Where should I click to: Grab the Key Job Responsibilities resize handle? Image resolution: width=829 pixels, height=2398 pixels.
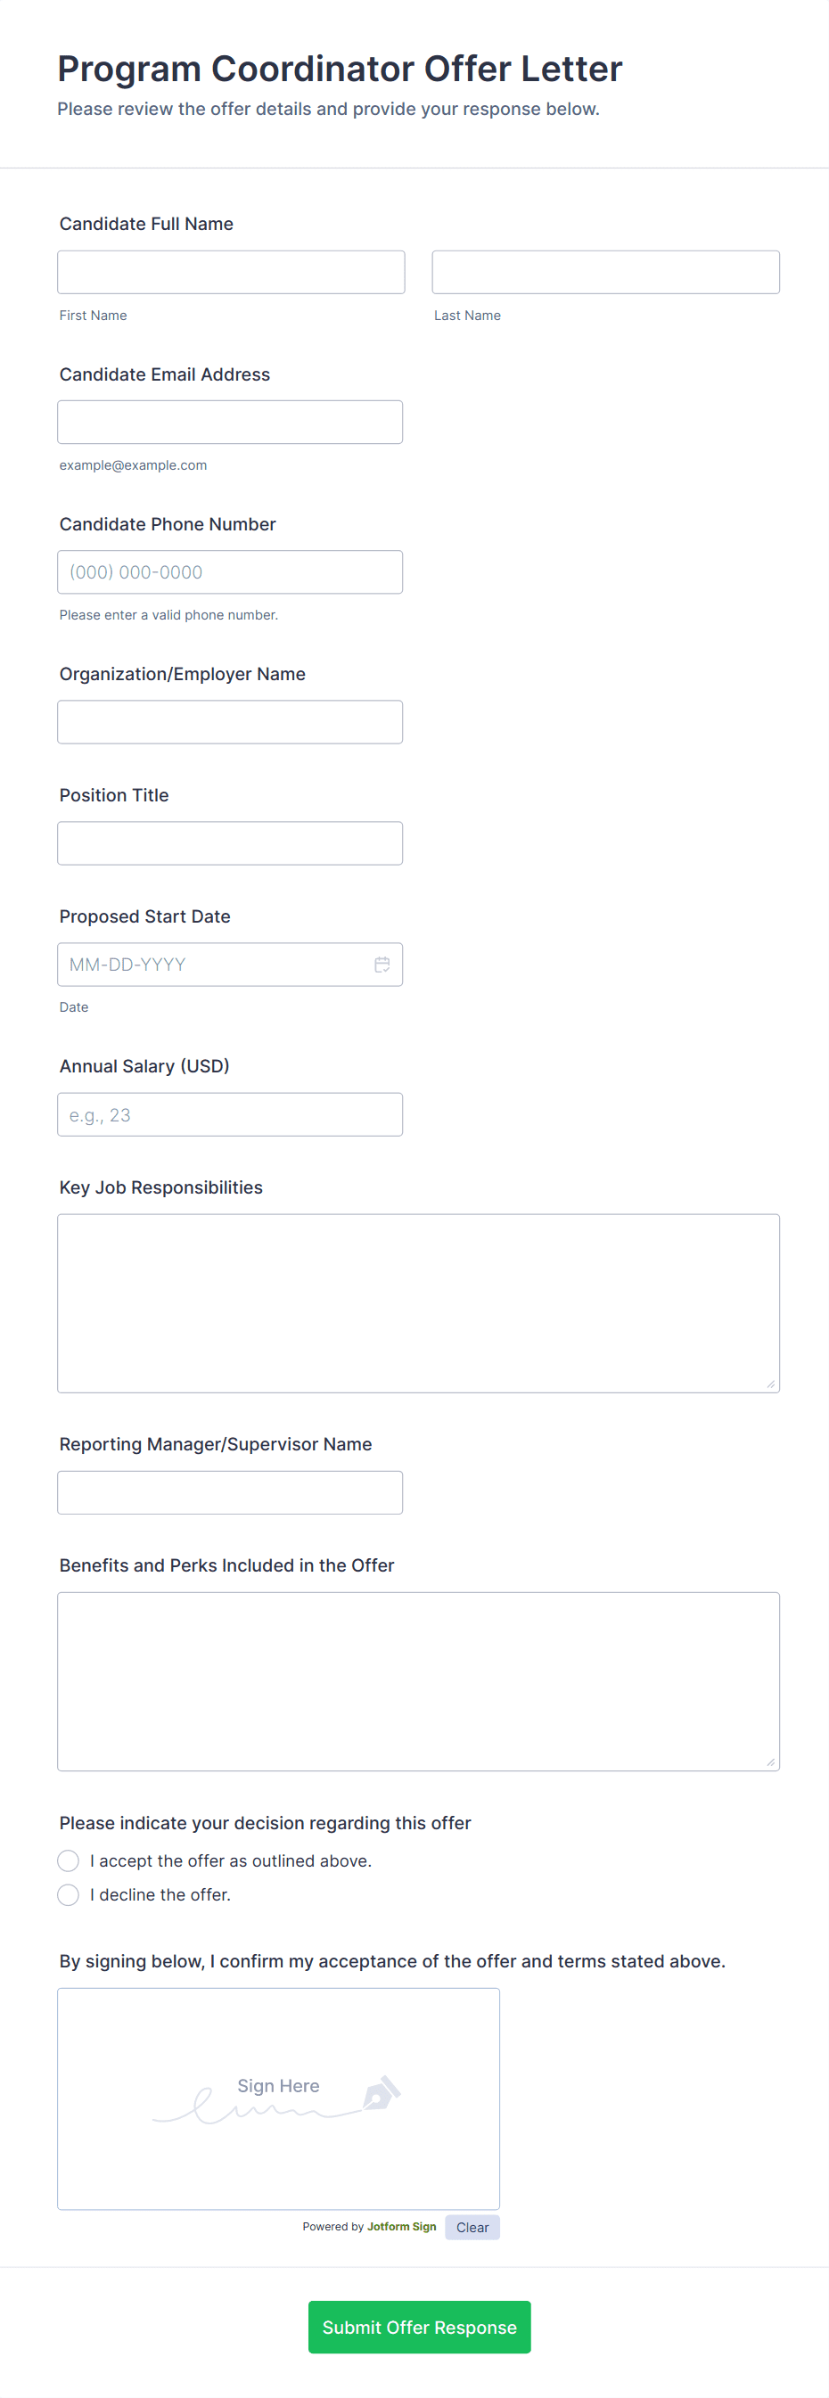pyautogui.click(x=770, y=1384)
